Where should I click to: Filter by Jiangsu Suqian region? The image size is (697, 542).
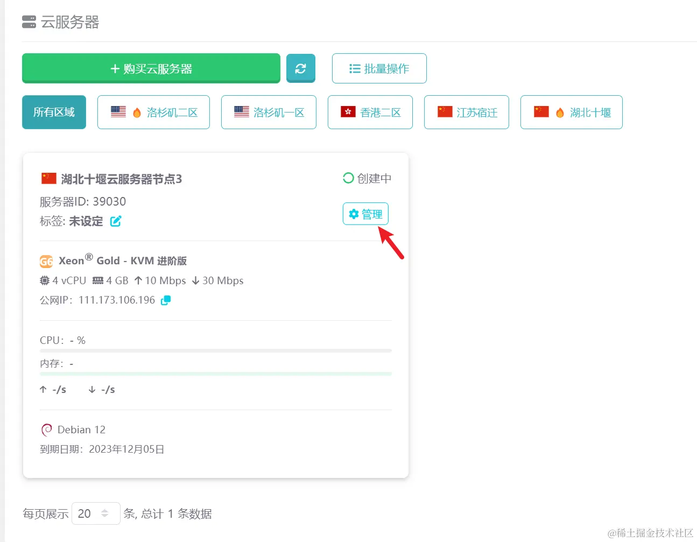pos(467,112)
